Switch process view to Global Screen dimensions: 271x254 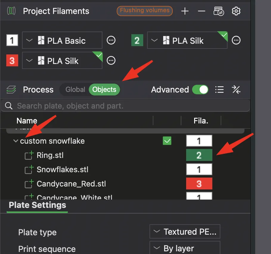pyautogui.click(x=75, y=90)
